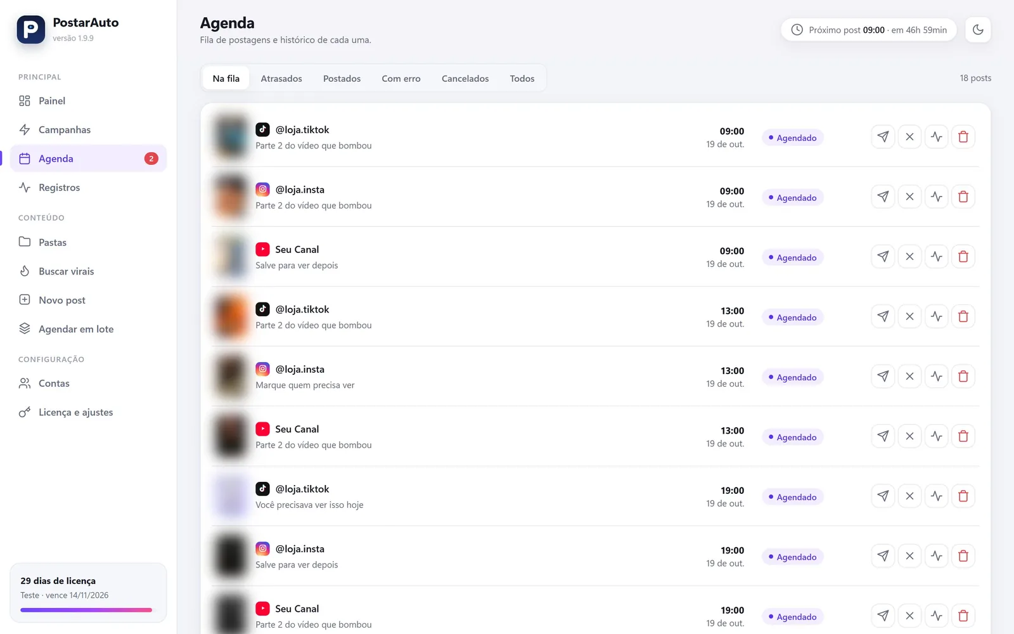Open thumbnail of first @loja.tiktok post
Image resolution: width=1014 pixels, height=634 pixels.
(x=231, y=137)
